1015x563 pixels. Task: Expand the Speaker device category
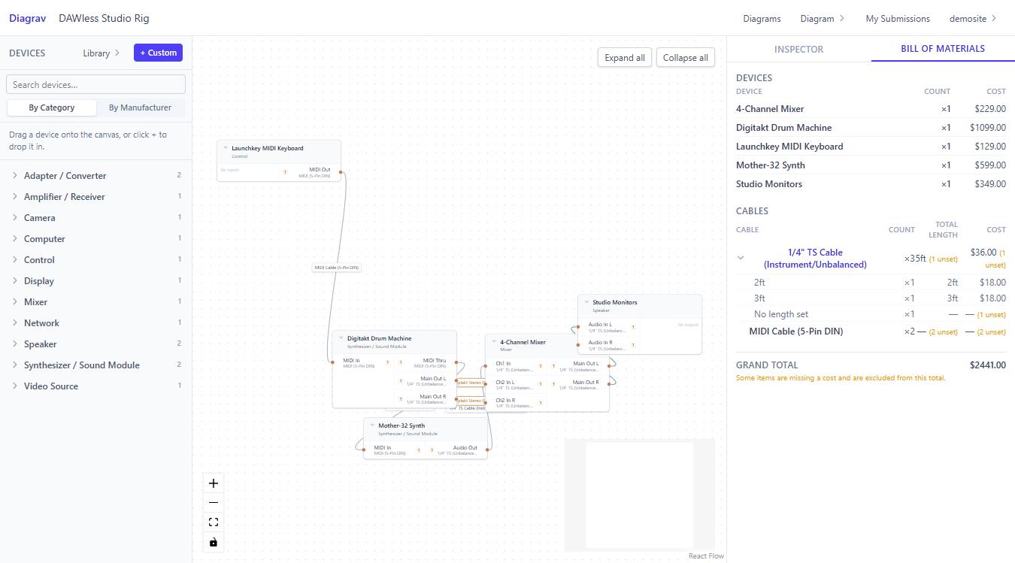point(95,344)
